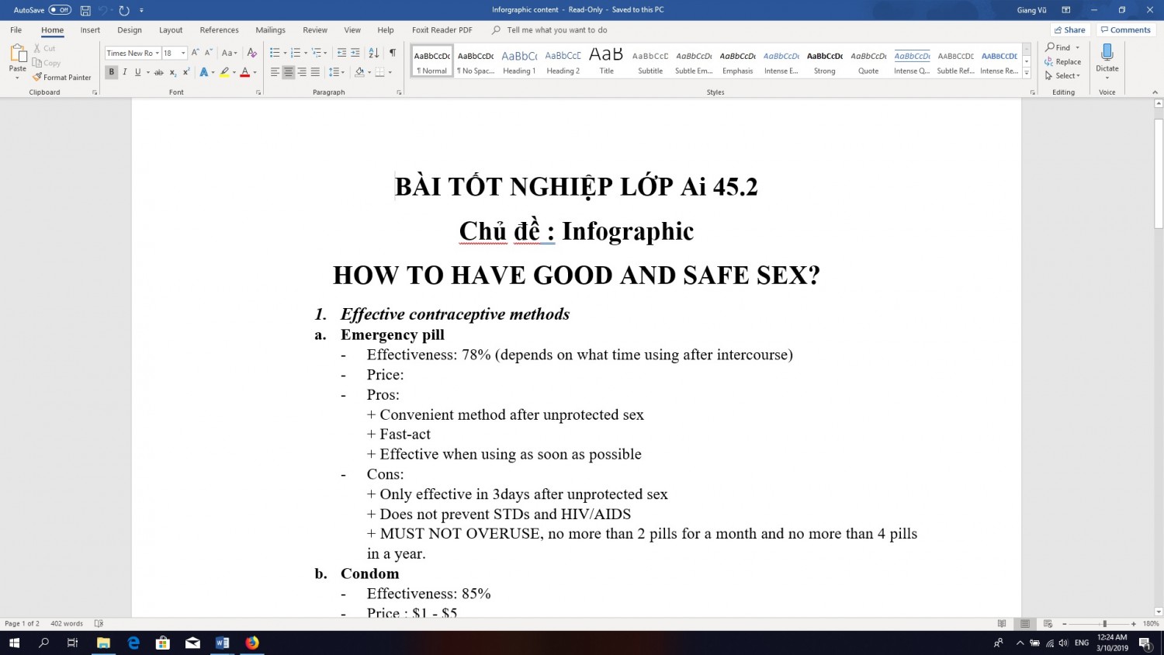
Task: Toggle center alignment
Action: click(x=288, y=72)
